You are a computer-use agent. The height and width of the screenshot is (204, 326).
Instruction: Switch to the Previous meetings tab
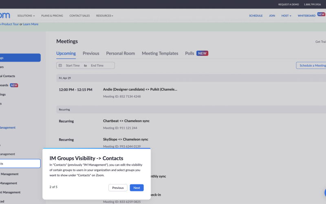pyautogui.click(x=91, y=53)
